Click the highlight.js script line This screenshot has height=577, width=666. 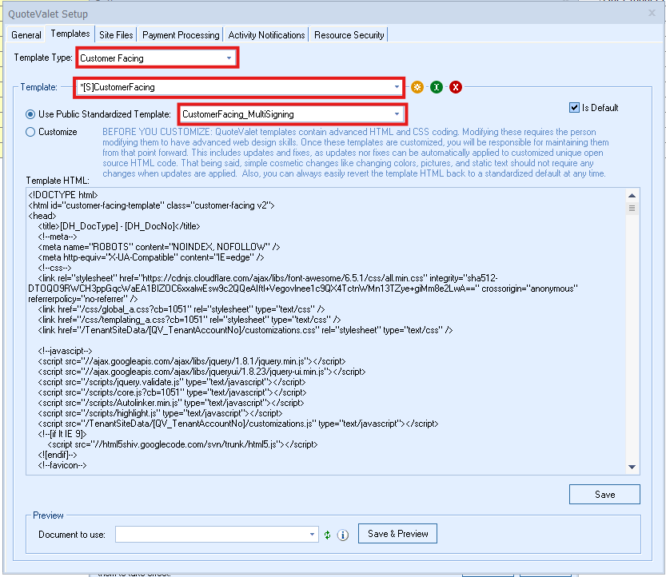click(160, 413)
